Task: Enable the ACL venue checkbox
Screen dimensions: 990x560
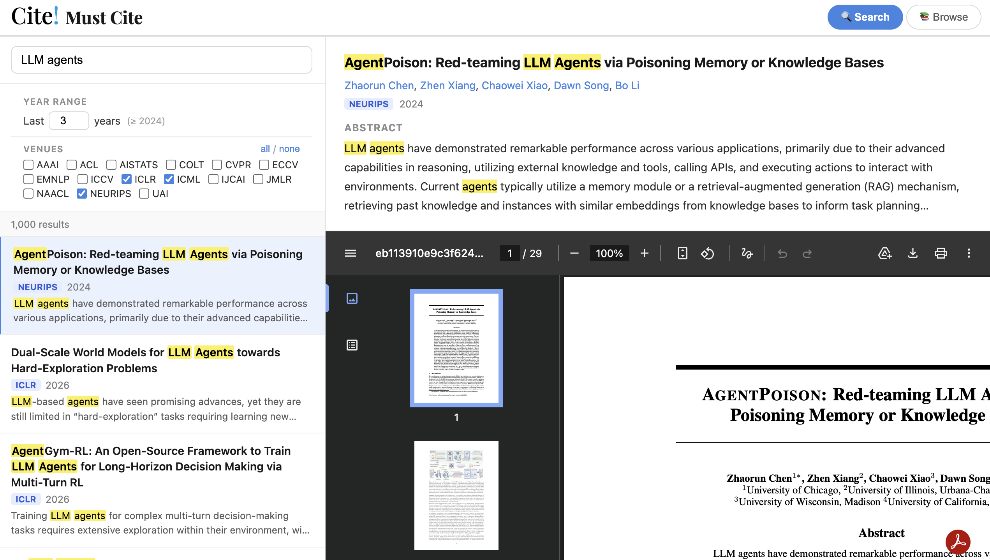Action: tap(72, 165)
